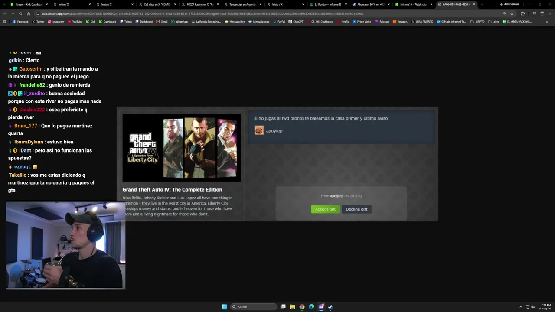555x312 pixels.
Task: Open the Twitter bookmark
Action: point(38,22)
